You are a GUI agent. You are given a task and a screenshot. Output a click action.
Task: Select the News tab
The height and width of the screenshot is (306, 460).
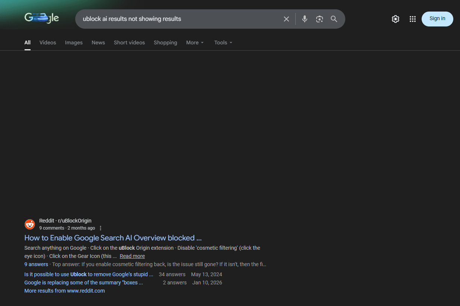[x=98, y=42]
